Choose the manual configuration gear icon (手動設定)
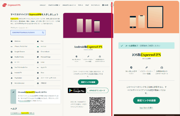Viewport: 180px width, 116px height. coord(38,83)
